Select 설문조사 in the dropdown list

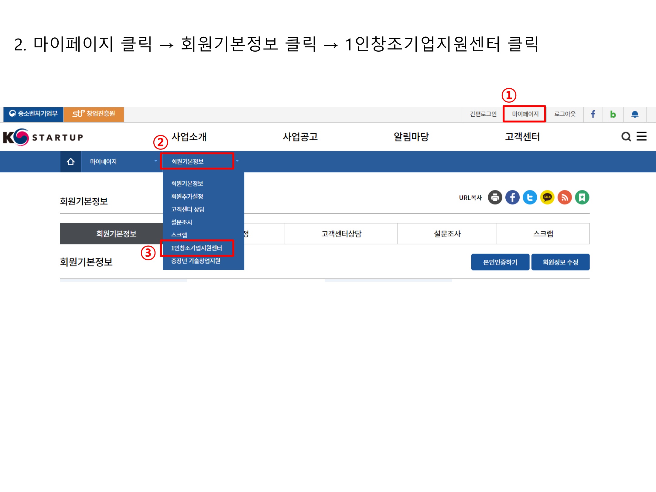(x=182, y=222)
